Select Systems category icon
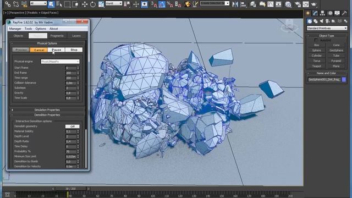Screen dimensions: 352x198 pos(345,21)
